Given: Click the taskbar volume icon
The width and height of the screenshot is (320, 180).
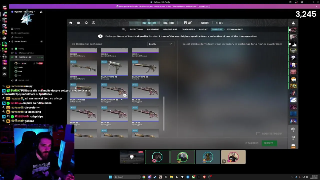Looking at the screenshot, I should point(307,177).
